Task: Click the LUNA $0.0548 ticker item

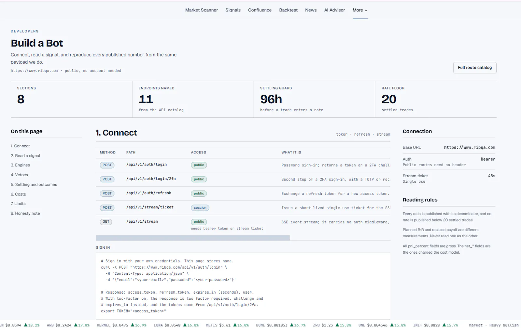Action: coord(176,325)
